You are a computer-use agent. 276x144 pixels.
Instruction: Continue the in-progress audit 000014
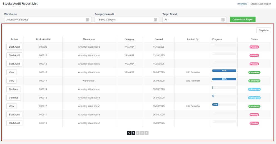point(14,89)
